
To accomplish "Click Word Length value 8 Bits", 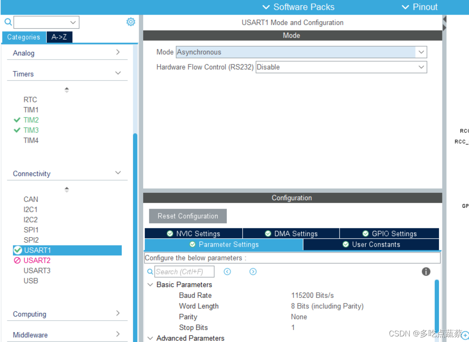I will [327, 306].
